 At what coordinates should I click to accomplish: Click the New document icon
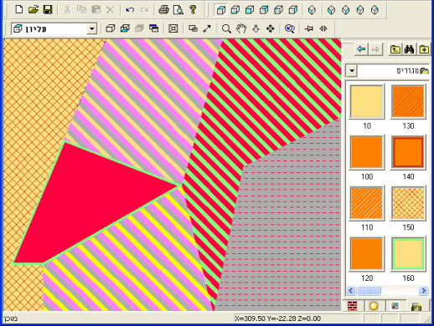click(18, 10)
